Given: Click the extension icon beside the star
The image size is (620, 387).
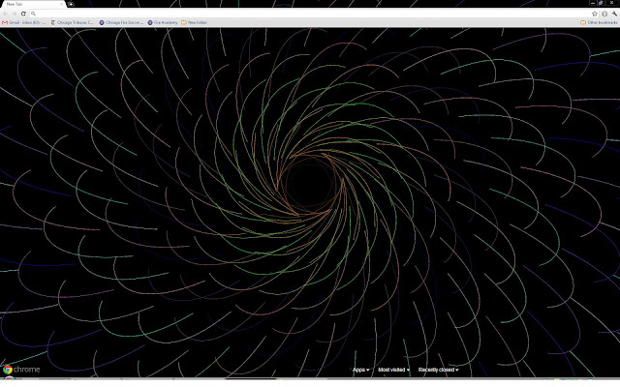Looking at the screenshot, I should tap(604, 14).
